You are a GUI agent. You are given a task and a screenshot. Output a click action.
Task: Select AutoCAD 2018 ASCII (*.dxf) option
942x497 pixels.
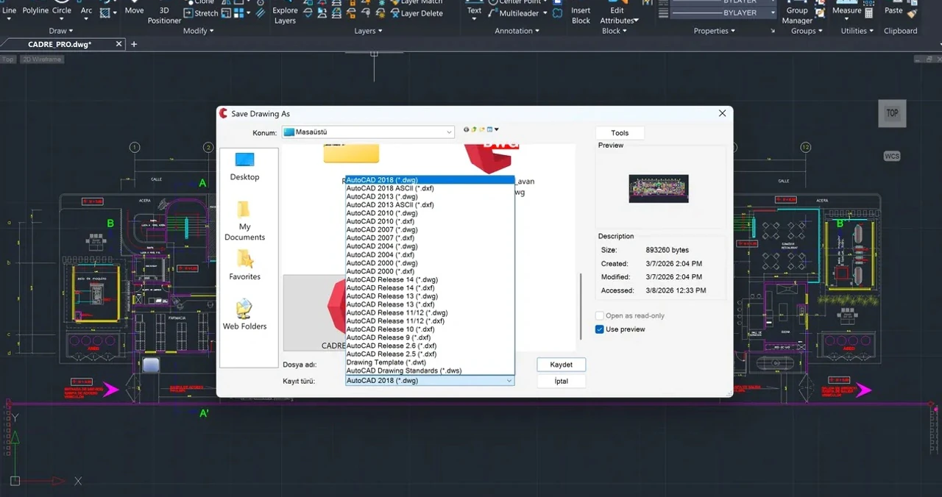click(x=430, y=188)
